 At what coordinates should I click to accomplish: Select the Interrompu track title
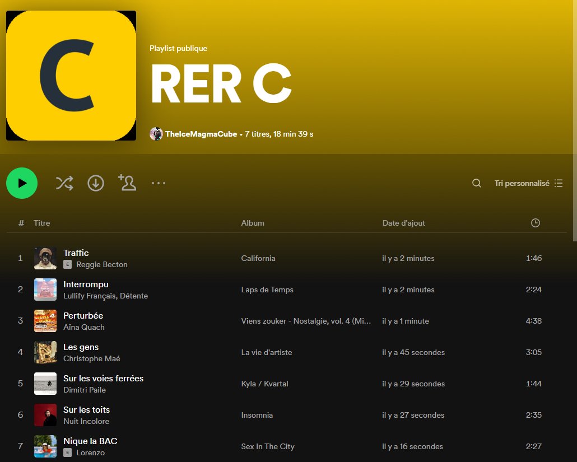pos(86,284)
